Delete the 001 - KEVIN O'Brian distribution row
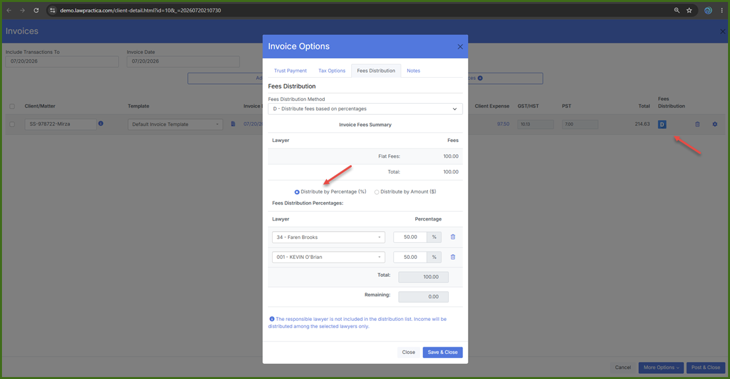 (453, 257)
